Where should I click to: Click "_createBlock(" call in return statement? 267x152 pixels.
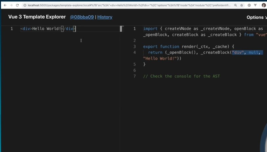[216, 52]
